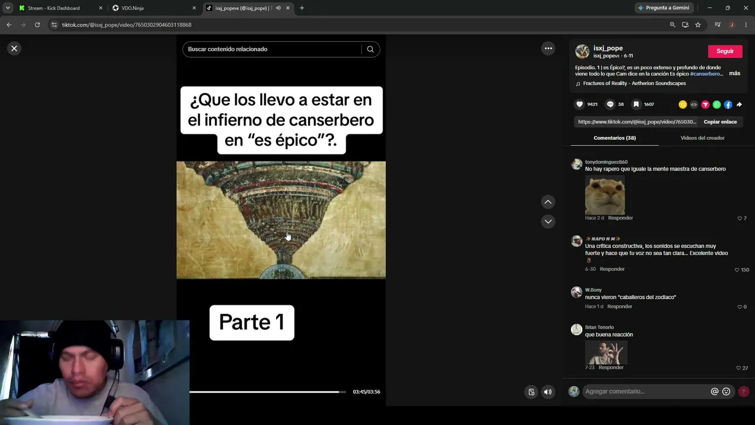Click the Copiar enlace button

(720, 122)
